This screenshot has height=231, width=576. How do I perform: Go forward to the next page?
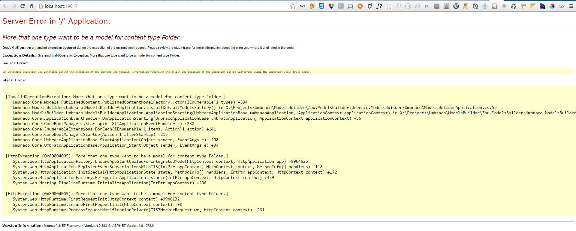[14, 6]
